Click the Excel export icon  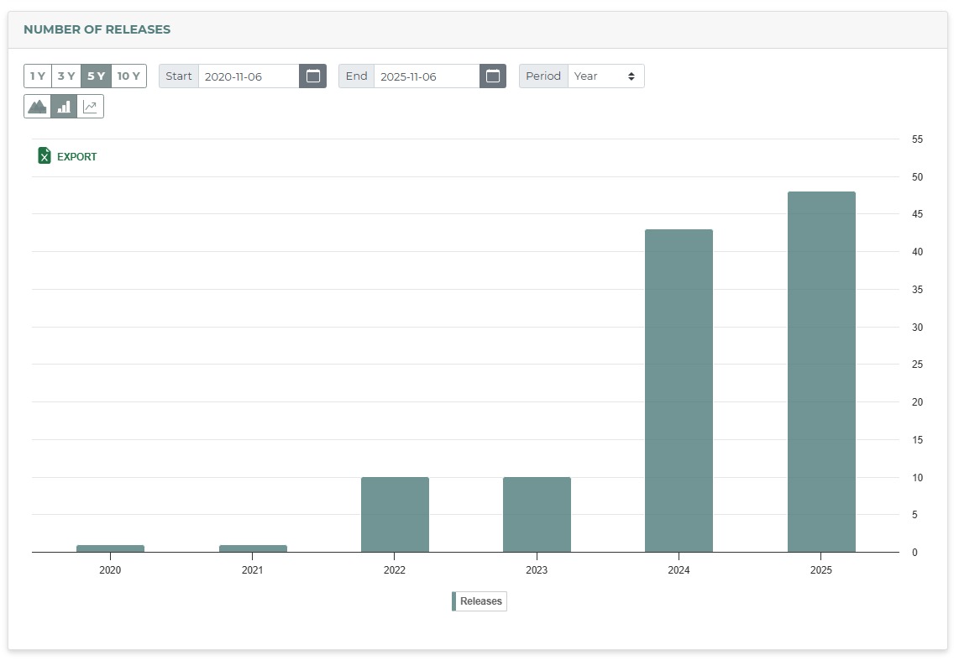point(45,156)
